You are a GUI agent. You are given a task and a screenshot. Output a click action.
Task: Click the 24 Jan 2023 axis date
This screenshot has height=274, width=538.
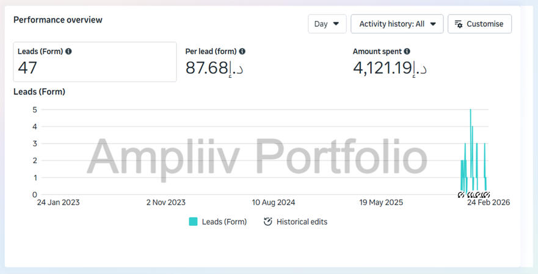click(x=59, y=203)
